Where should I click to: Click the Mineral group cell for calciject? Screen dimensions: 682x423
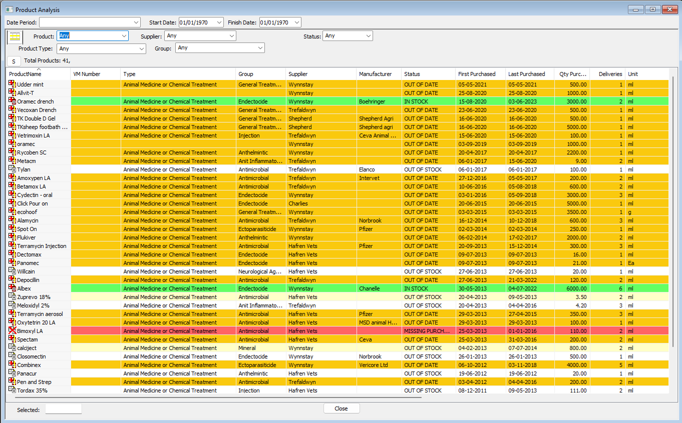click(261, 348)
